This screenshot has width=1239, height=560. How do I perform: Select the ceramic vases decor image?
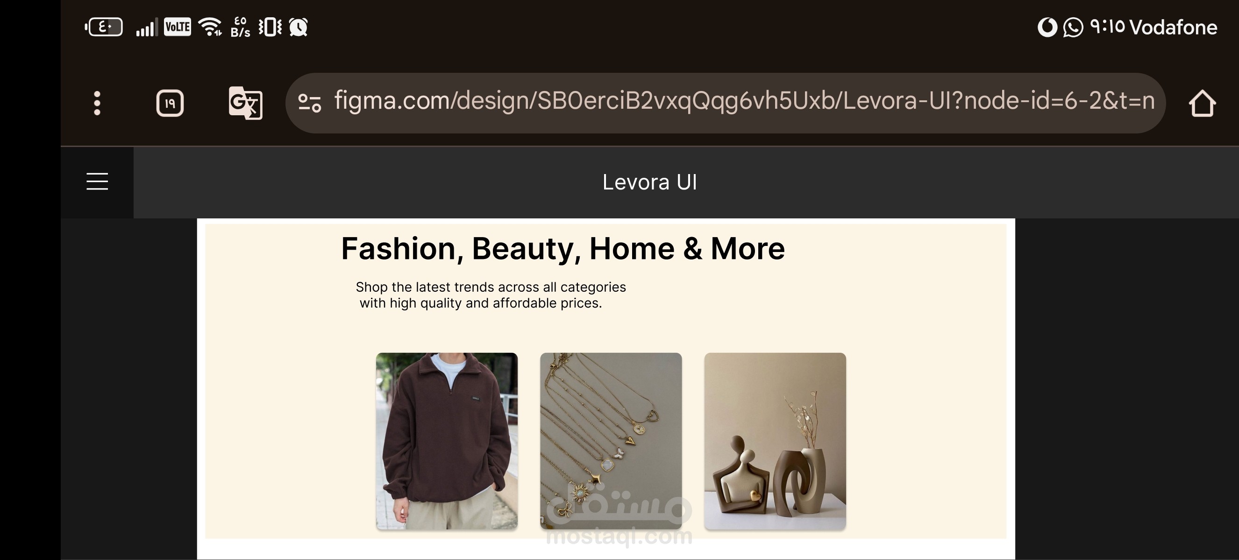(775, 441)
